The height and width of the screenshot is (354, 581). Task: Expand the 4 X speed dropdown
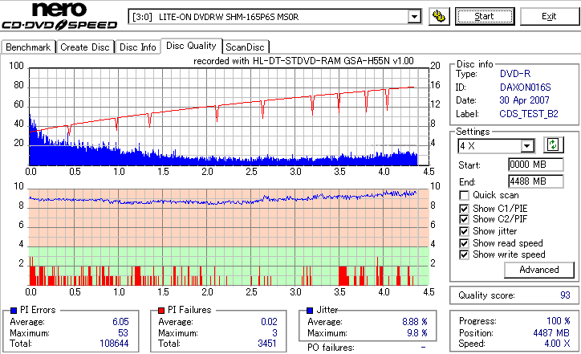tap(526, 146)
